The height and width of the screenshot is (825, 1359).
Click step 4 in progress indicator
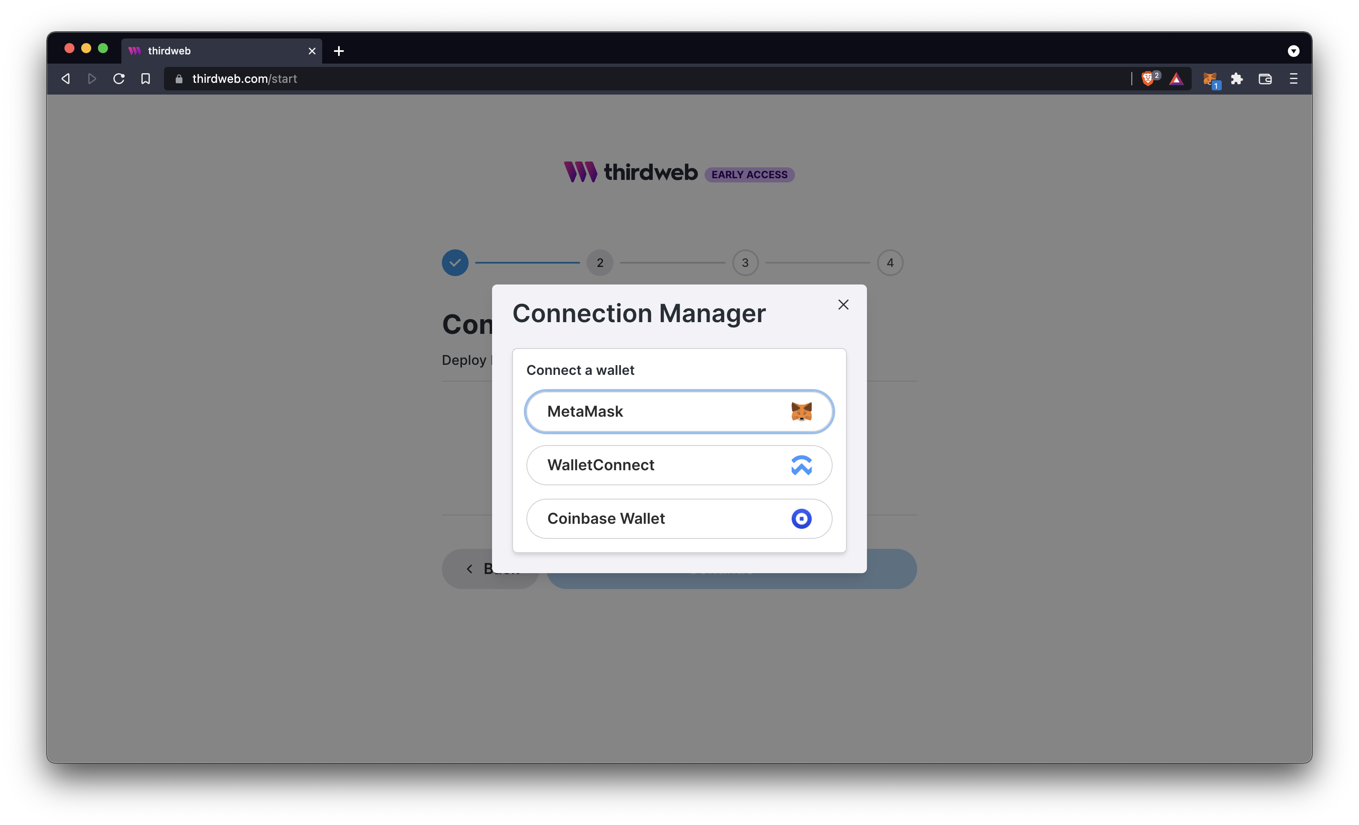tap(890, 262)
